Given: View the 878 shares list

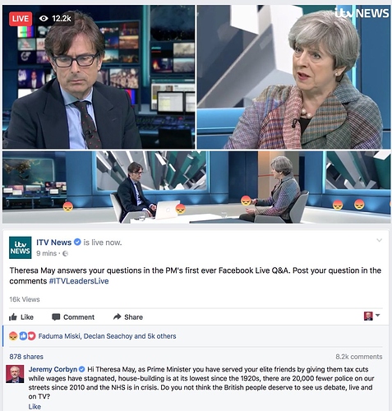Looking at the screenshot, I should click(x=26, y=357).
